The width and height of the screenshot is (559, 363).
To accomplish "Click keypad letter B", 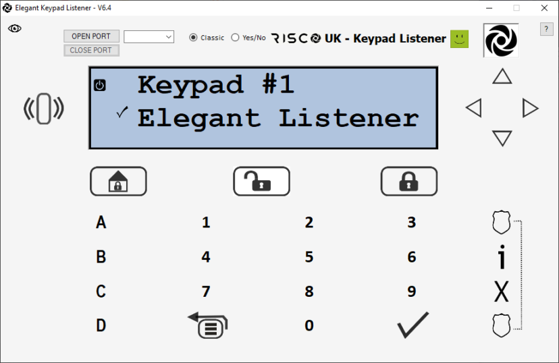I will pos(101,257).
